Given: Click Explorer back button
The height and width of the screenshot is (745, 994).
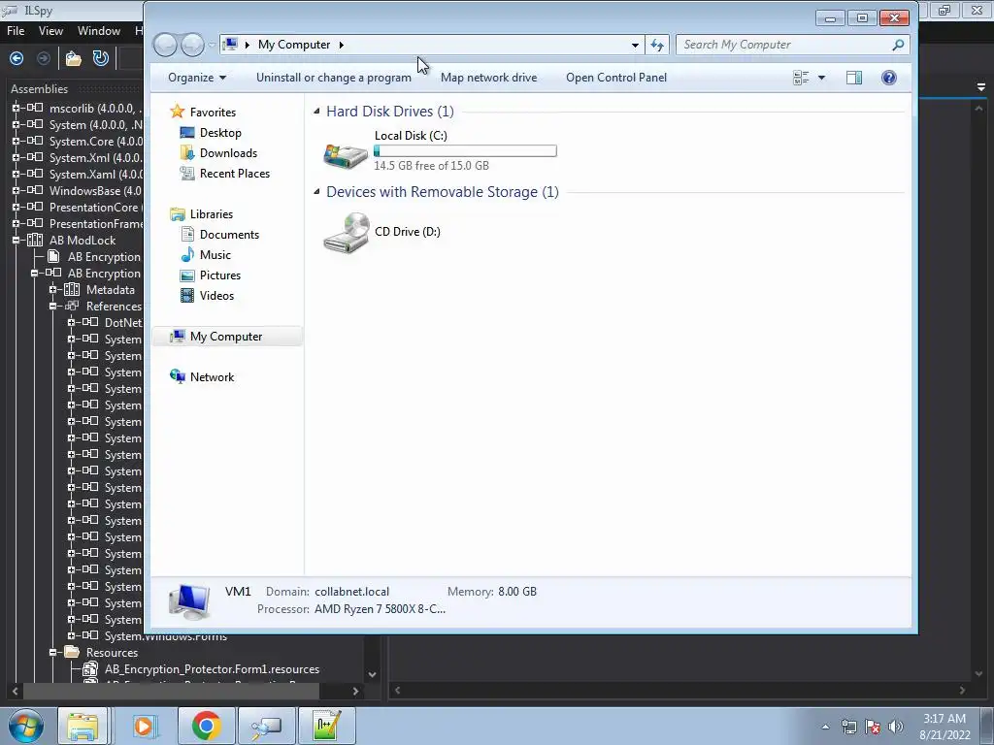Looking at the screenshot, I should pyautogui.click(x=165, y=45).
